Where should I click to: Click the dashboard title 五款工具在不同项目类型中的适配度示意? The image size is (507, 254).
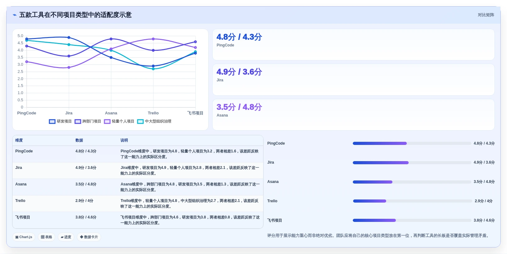pyautogui.click(x=76, y=15)
